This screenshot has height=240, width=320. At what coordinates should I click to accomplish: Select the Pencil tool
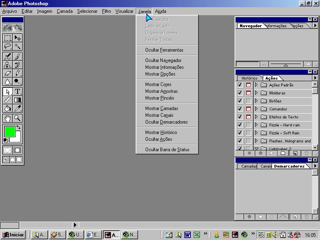(x=18, y=73)
